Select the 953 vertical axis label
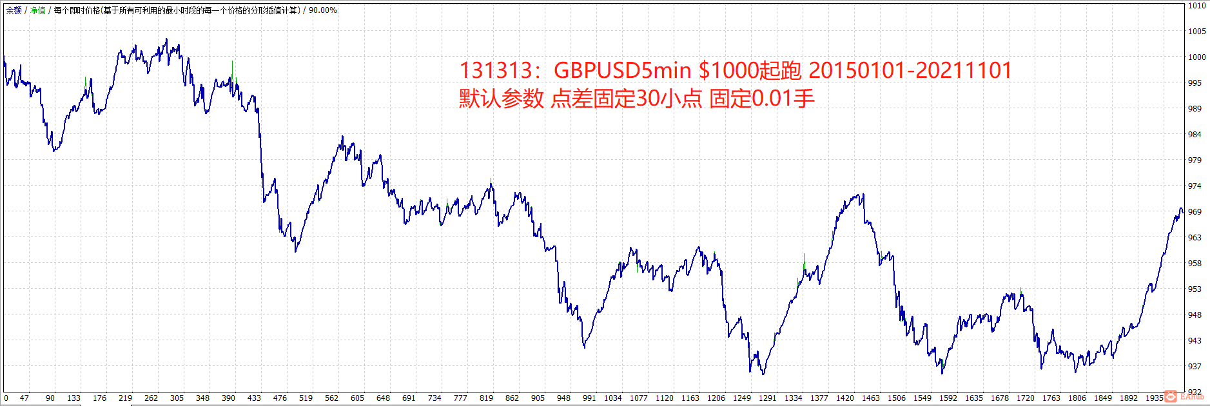1210x406 pixels. coord(1195,289)
